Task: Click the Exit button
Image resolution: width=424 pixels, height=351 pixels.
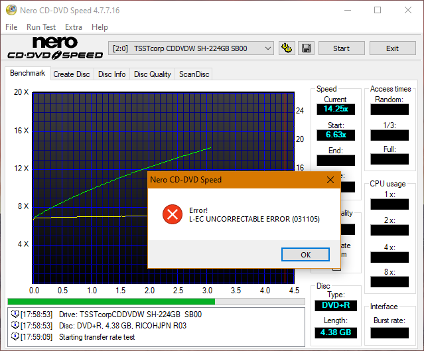Action: pyautogui.click(x=393, y=48)
